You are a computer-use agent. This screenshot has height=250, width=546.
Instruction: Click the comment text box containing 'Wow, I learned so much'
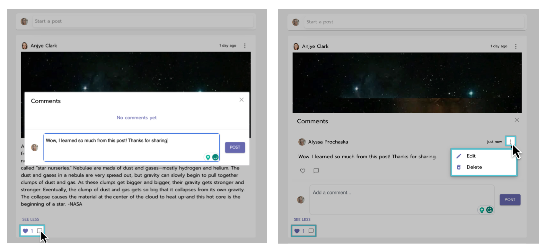pos(132,147)
